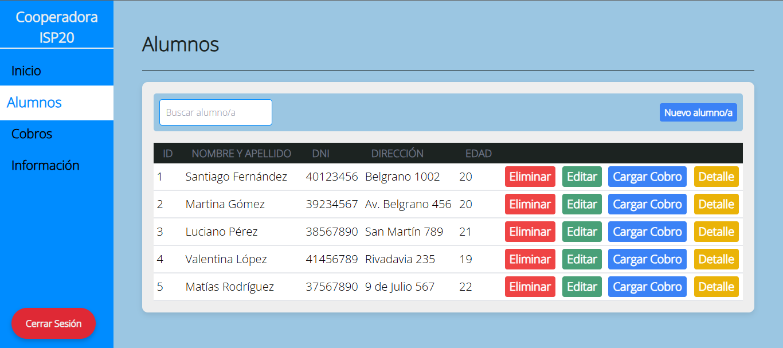Viewport: 783px width, 348px height.
Task: Click the address Rivadavia 235
Action: click(x=400, y=259)
